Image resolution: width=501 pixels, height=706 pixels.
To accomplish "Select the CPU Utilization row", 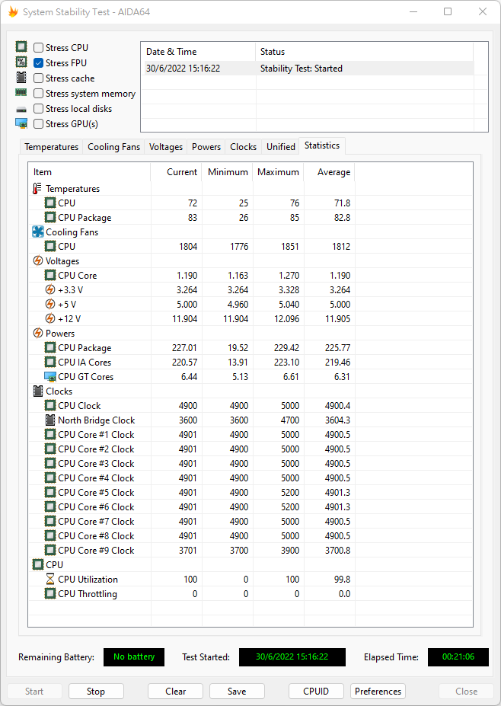I will (x=250, y=579).
